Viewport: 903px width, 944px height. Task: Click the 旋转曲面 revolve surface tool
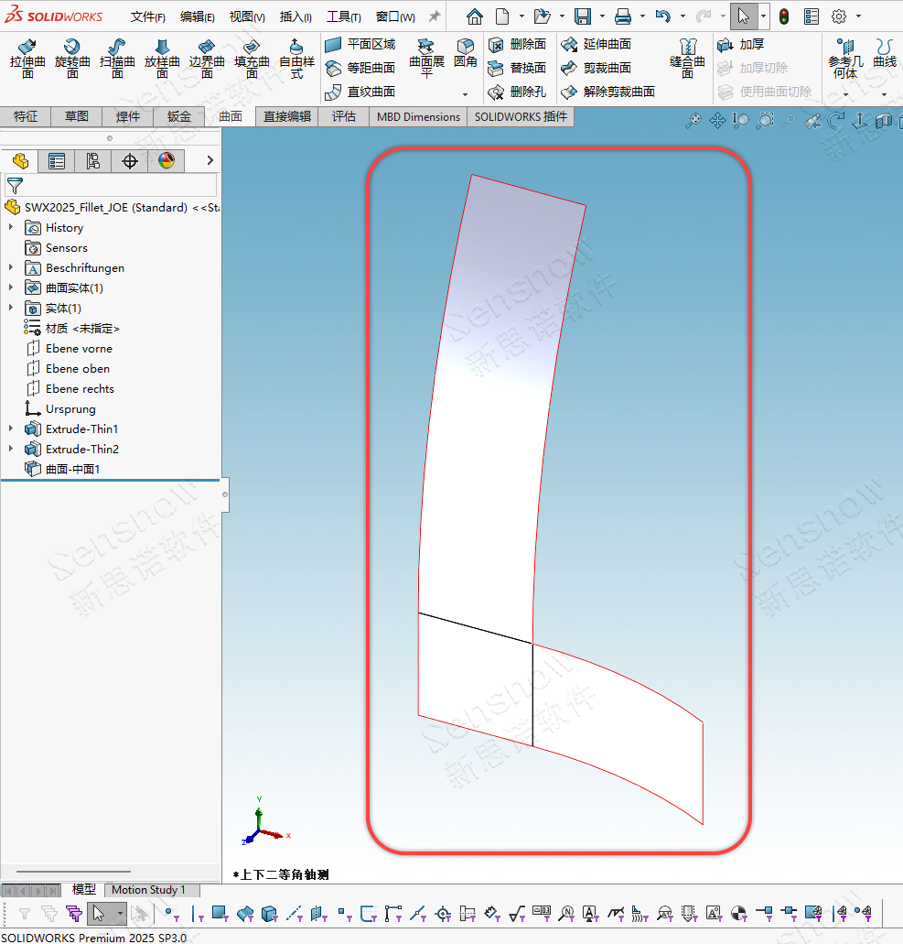click(72, 57)
